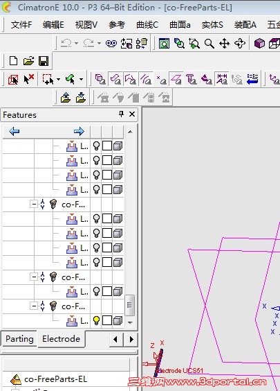Click the red box select entity icon
Image resolution: width=280 pixels, height=391 pixels.
(x=13, y=79)
